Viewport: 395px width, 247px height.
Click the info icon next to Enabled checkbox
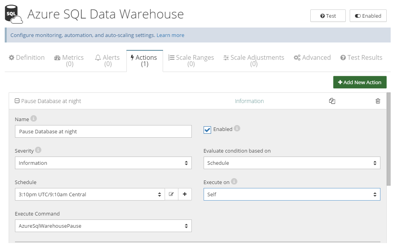pos(237,128)
